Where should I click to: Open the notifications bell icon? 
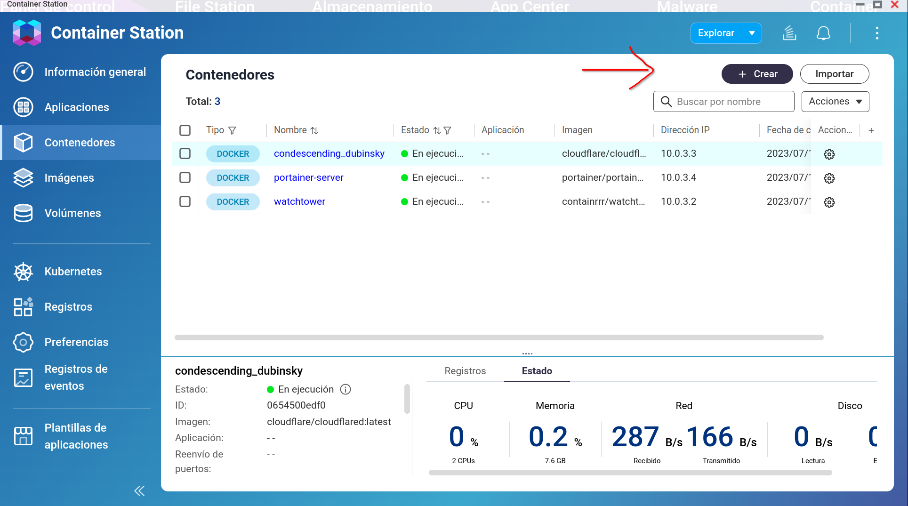coord(823,33)
